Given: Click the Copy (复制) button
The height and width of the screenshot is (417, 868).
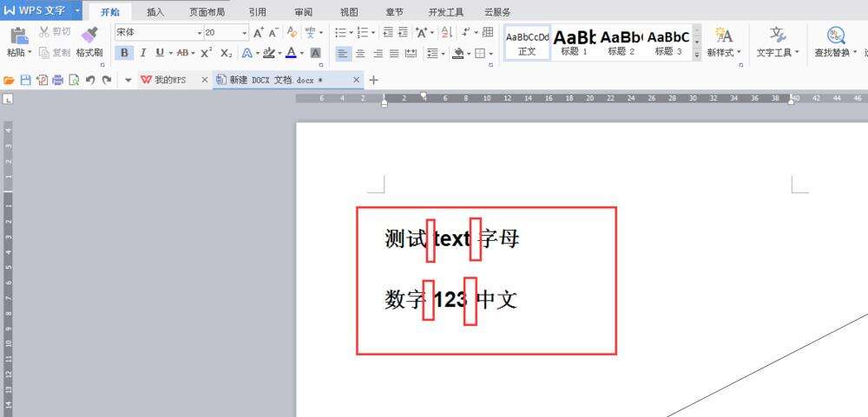Looking at the screenshot, I should [x=54, y=53].
